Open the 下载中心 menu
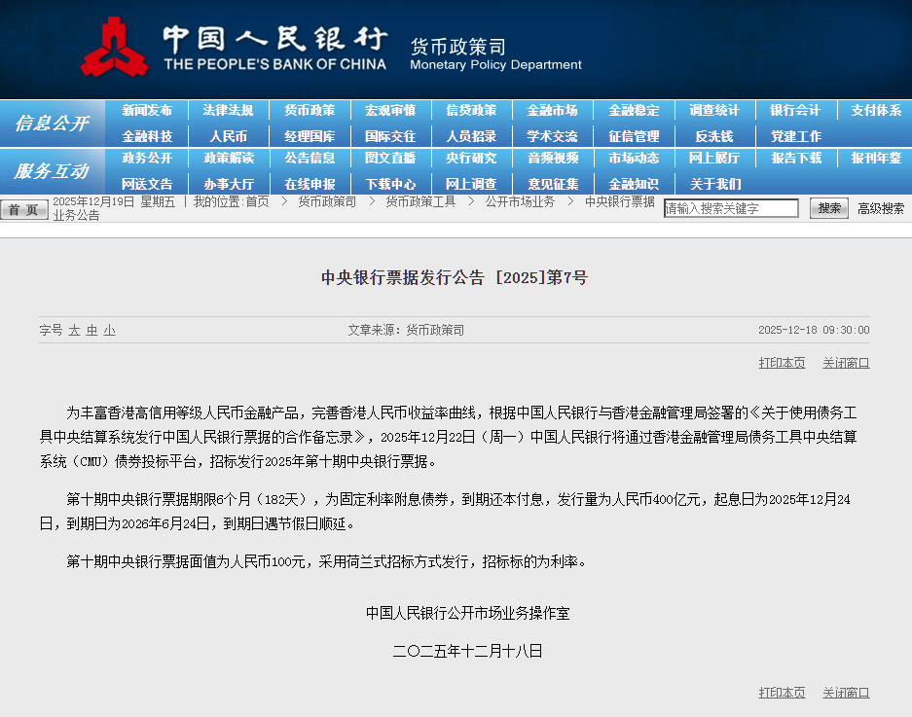 pyautogui.click(x=390, y=183)
